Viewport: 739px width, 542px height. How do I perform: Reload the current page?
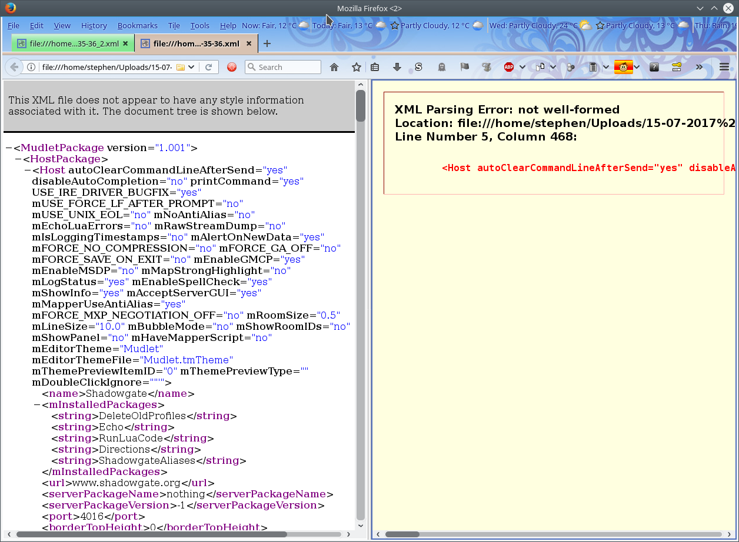(x=208, y=67)
